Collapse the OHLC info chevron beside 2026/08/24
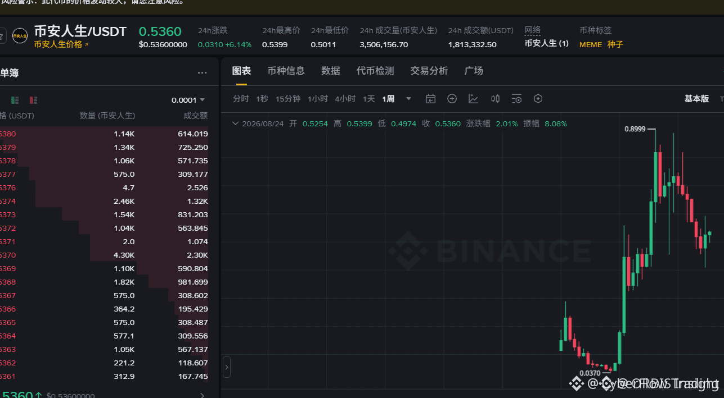The image size is (724, 398). pos(236,123)
